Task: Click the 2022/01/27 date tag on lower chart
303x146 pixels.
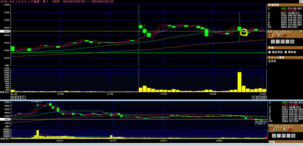Action: click(261, 122)
